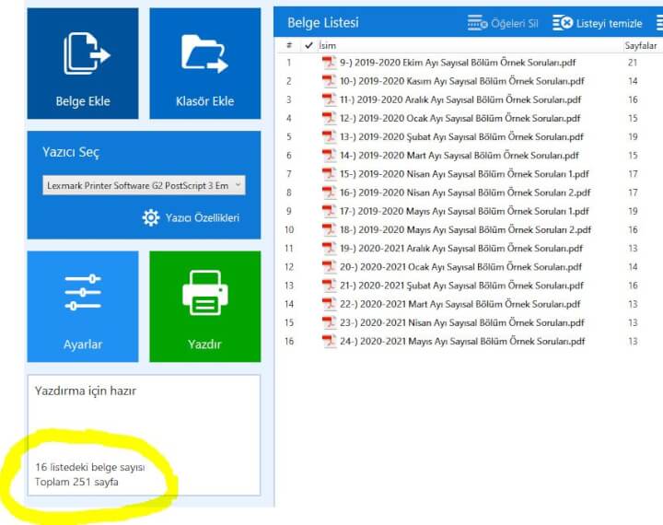Click the PDF icon of file 10-) Kasım
Viewport: 663px width, 525px height.
coord(329,81)
